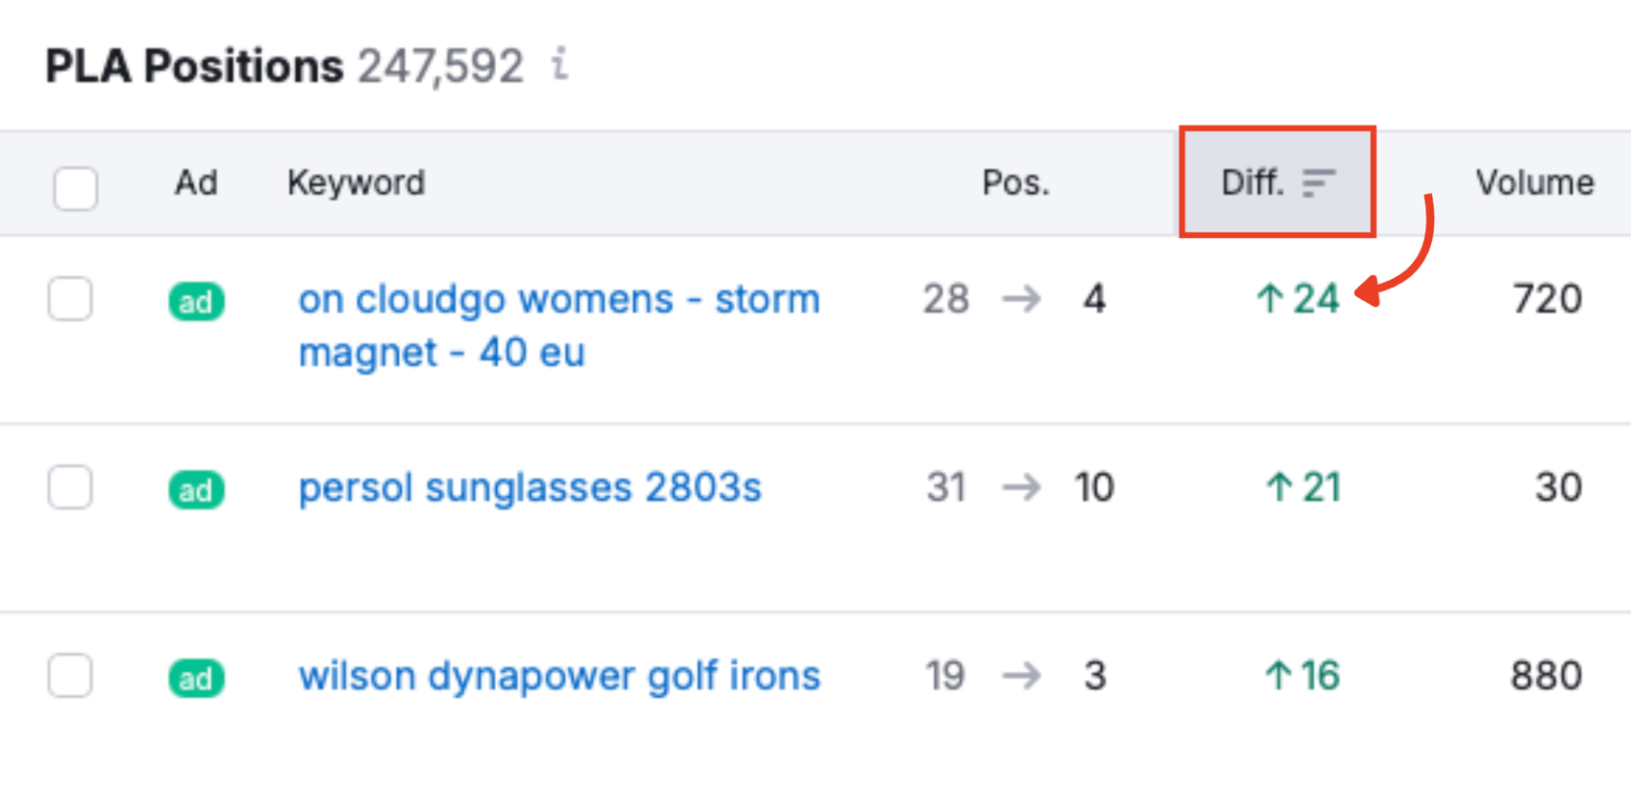Click the Diff. sort icon
Screen dimensions: 1631x798
click(x=1319, y=183)
